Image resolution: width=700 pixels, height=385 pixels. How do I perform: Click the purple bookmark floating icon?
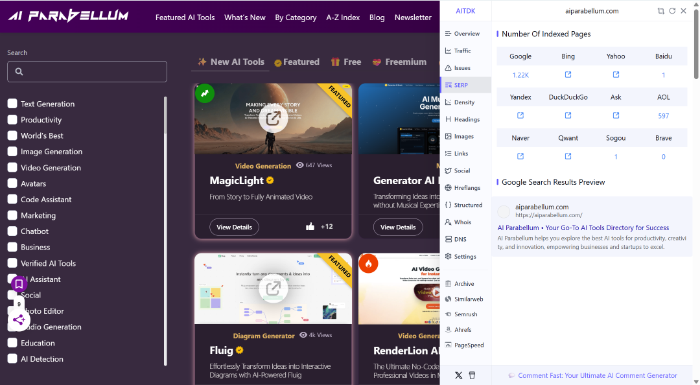coord(19,284)
